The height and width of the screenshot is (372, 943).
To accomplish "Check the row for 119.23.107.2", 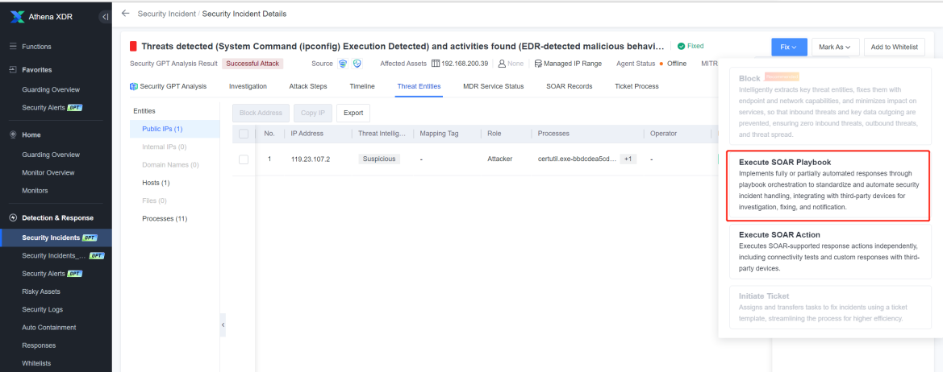I will click(244, 159).
